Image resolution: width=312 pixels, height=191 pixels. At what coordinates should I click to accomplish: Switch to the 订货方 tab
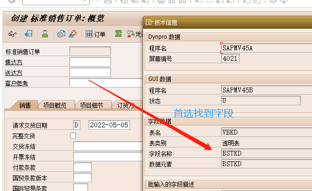pyautogui.click(x=126, y=105)
